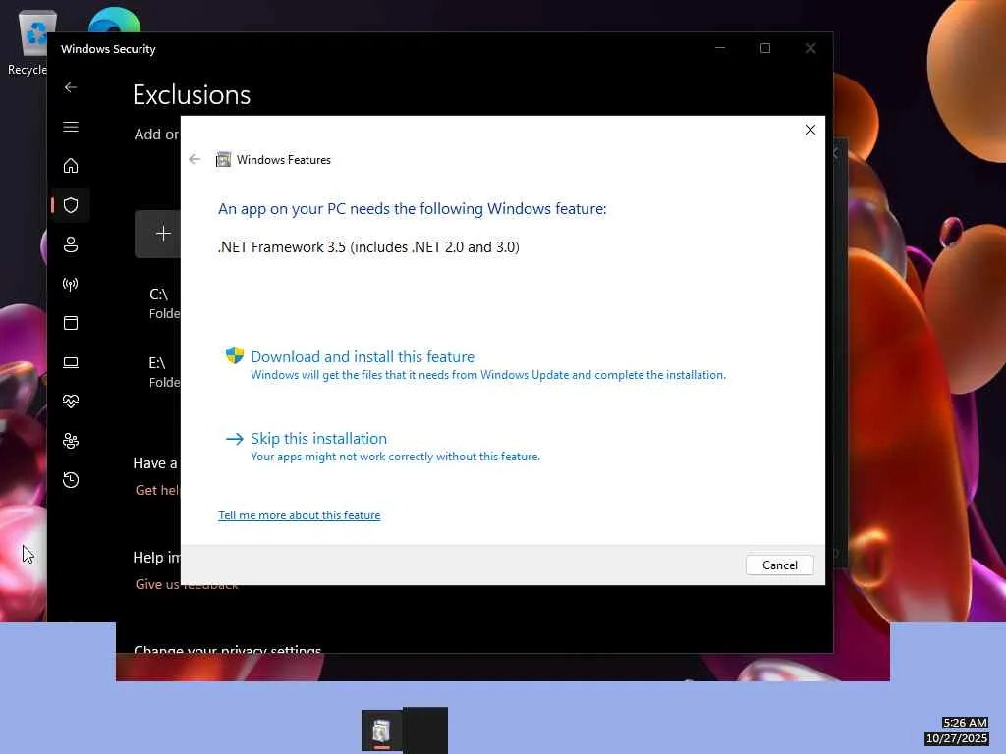
Task: Click the Windows Features taskbar icon
Action: coord(382,730)
